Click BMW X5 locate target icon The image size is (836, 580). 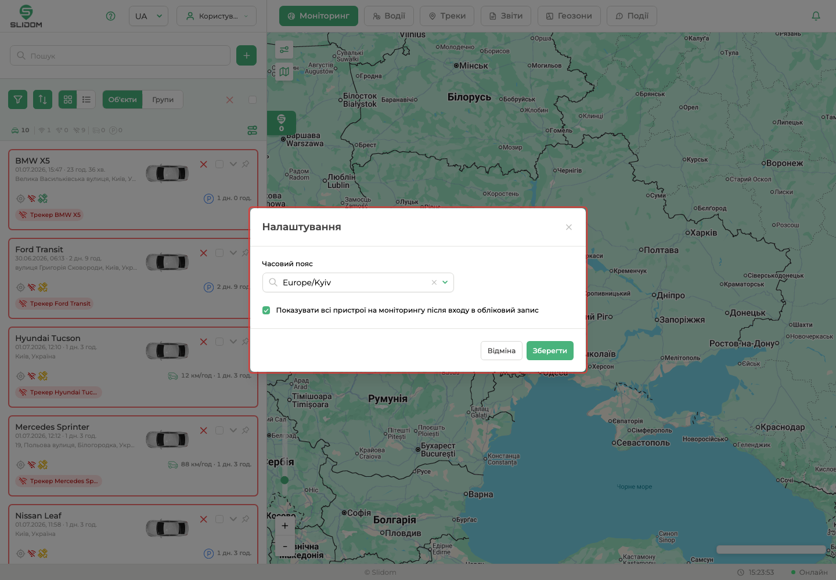(x=20, y=198)
